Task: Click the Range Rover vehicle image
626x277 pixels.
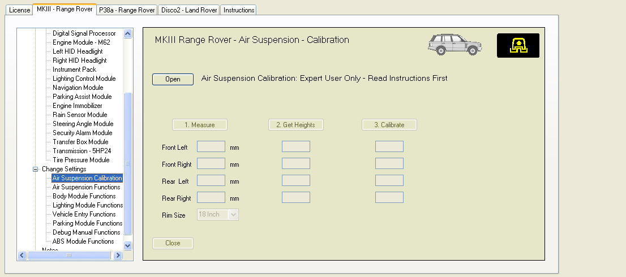Action: [x=454, y=44]
